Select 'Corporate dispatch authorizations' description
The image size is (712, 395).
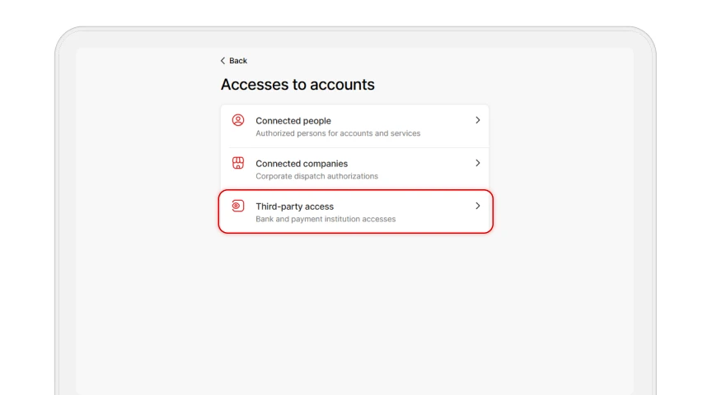coord(317,176)
